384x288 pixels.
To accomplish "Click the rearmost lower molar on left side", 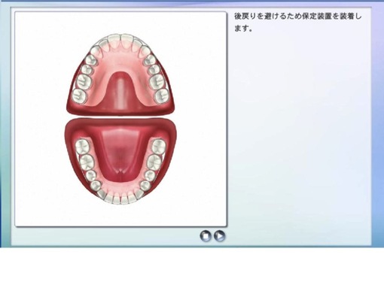I will pyautogui.click(x=83, y=147).
